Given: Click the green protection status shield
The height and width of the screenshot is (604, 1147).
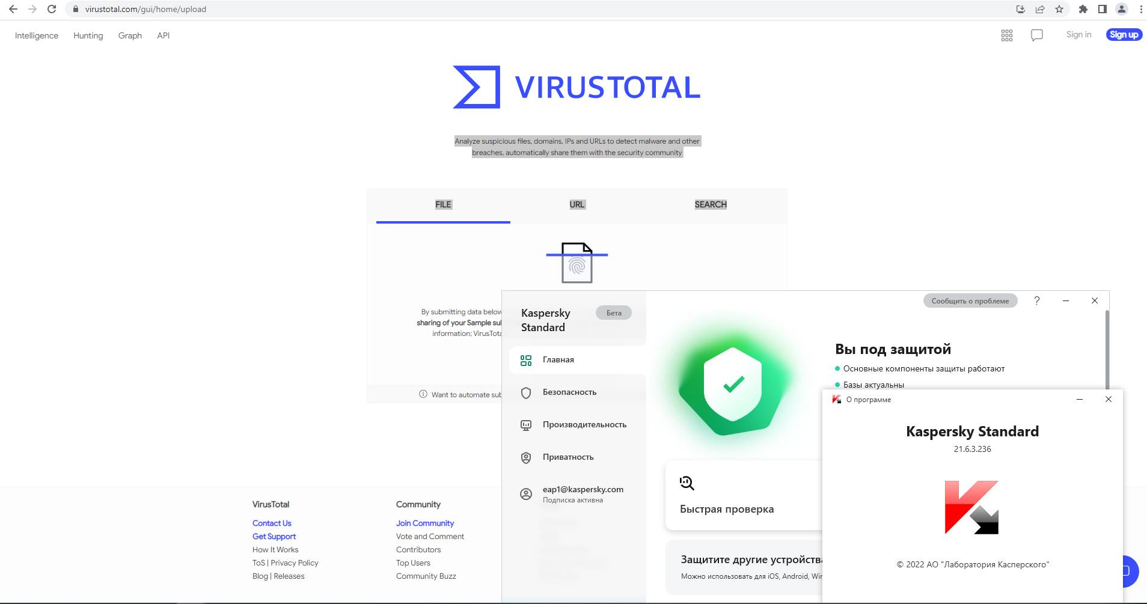Looking at the screenshot, I should pyautogui.click(x=733, y=385).
